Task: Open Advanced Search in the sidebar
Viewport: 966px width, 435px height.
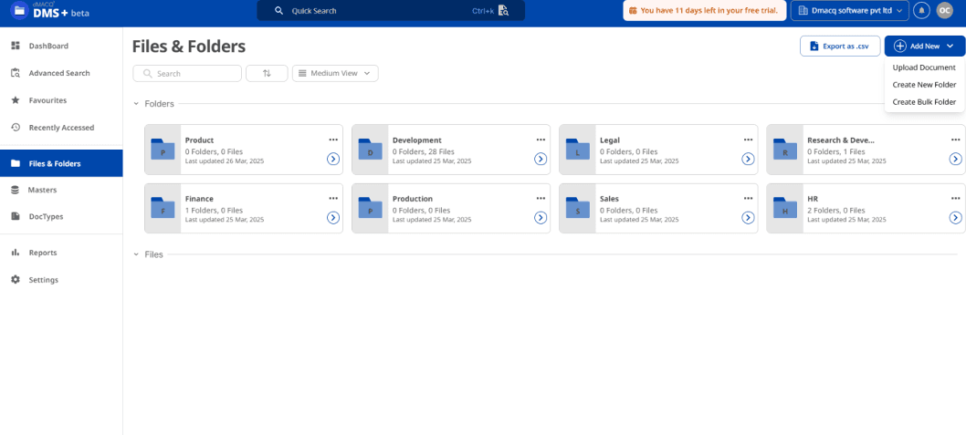Action: coord(61,73)
